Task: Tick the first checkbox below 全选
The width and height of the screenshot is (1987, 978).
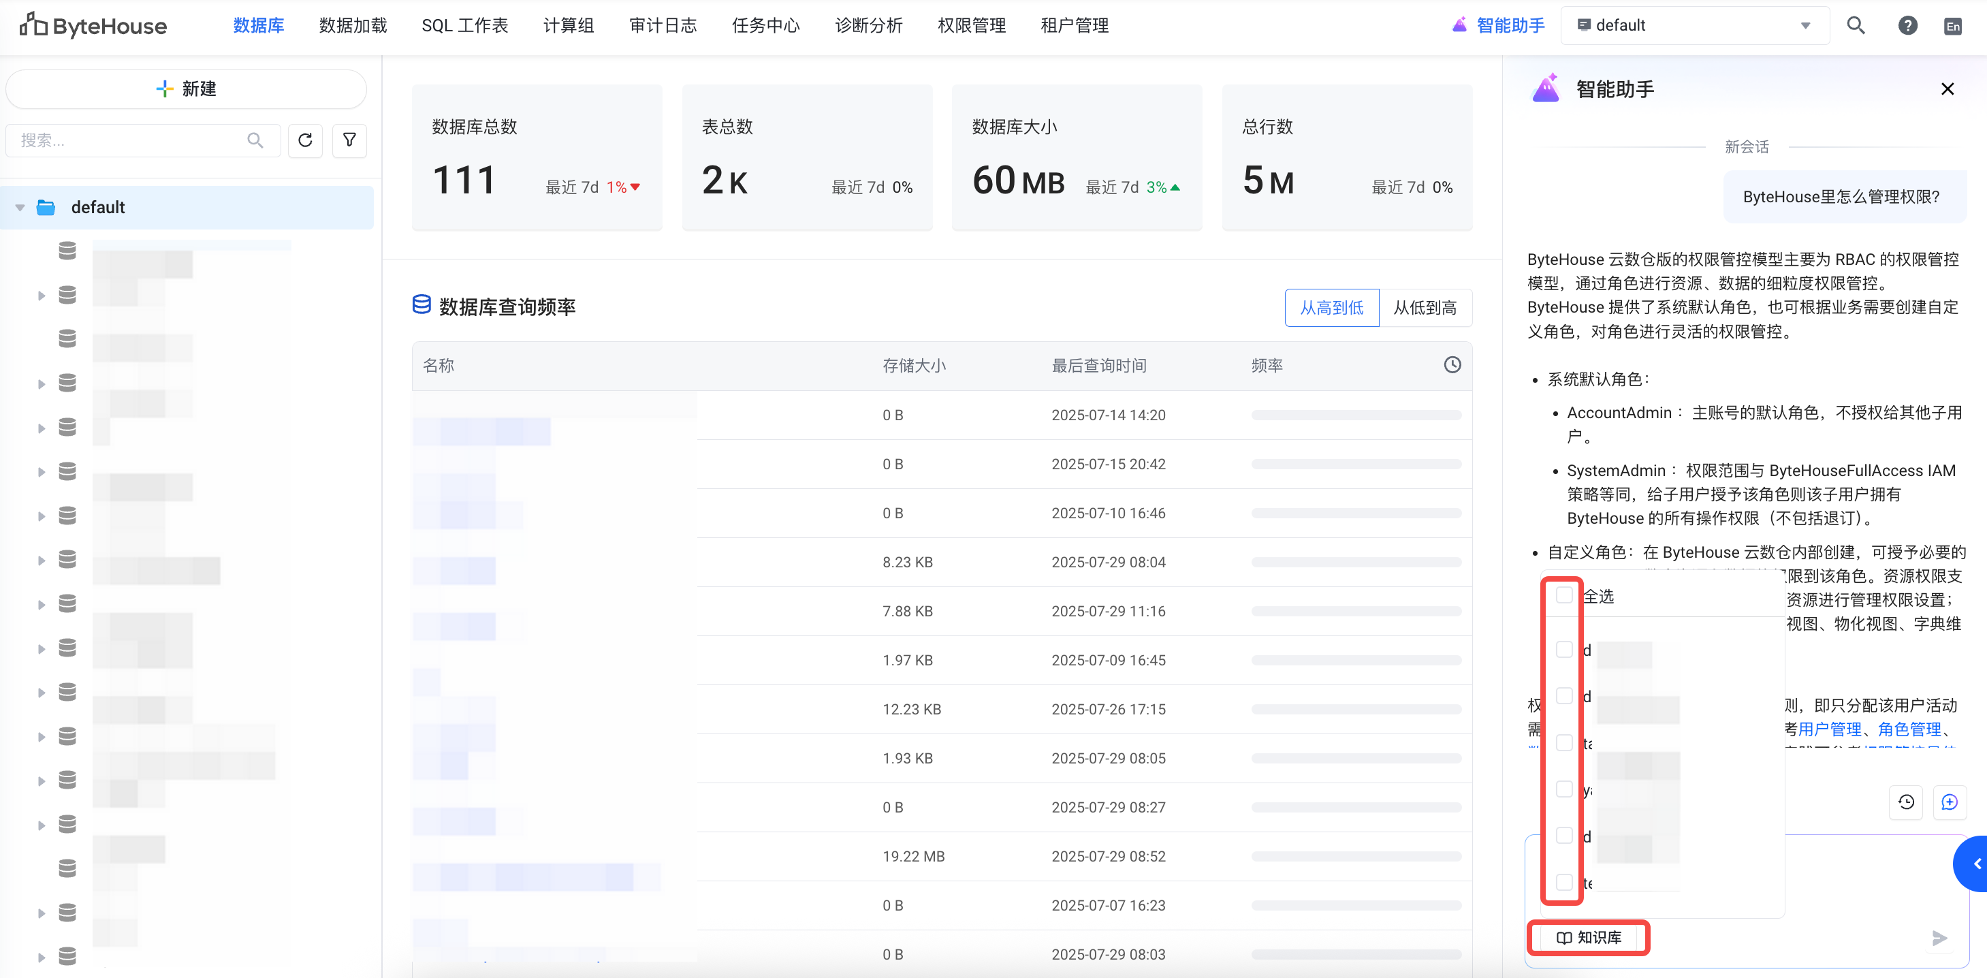Action: point(1563,648)
